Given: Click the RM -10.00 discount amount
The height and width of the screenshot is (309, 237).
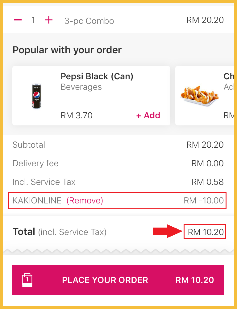Looking at the screenshot, I should (x=204, y=201).
